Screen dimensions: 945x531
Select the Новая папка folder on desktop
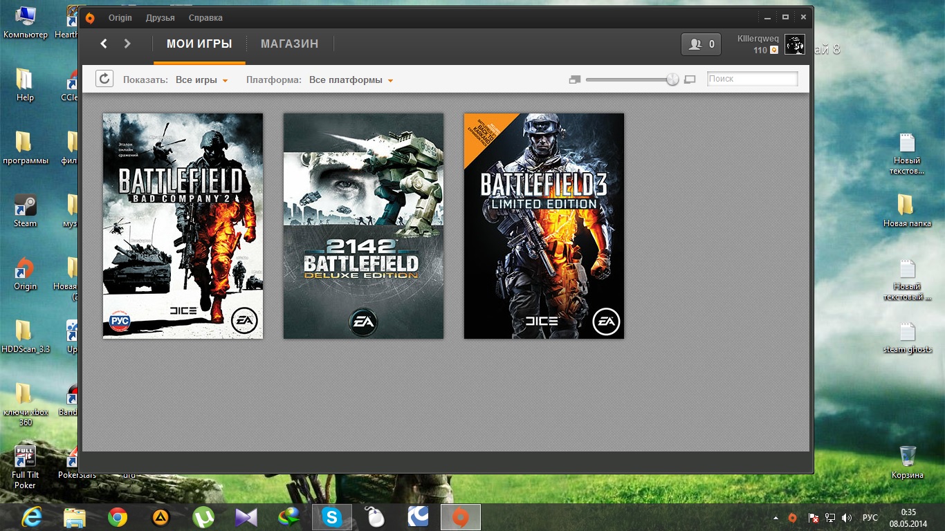907,211
